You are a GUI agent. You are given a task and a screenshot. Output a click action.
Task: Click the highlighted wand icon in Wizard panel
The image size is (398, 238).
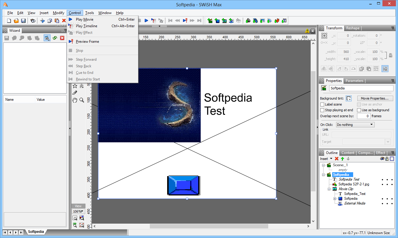coord(47,38)
